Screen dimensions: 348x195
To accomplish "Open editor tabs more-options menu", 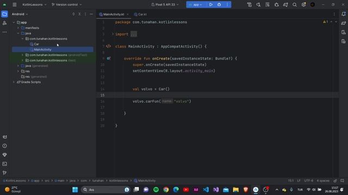I will pos(334,14).
